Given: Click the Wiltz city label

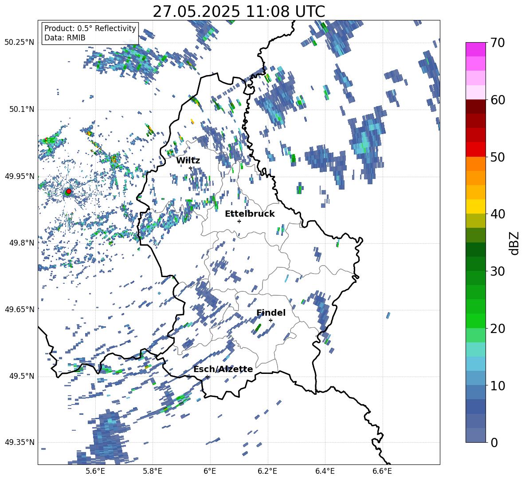Looking at the screenshot, I should click(188, 161).
